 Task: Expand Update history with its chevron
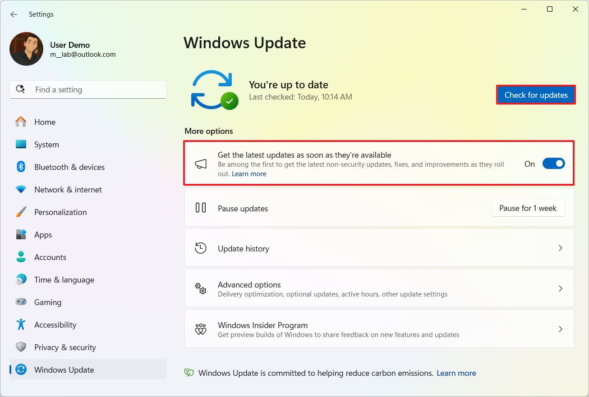click(x=561, y=248)
